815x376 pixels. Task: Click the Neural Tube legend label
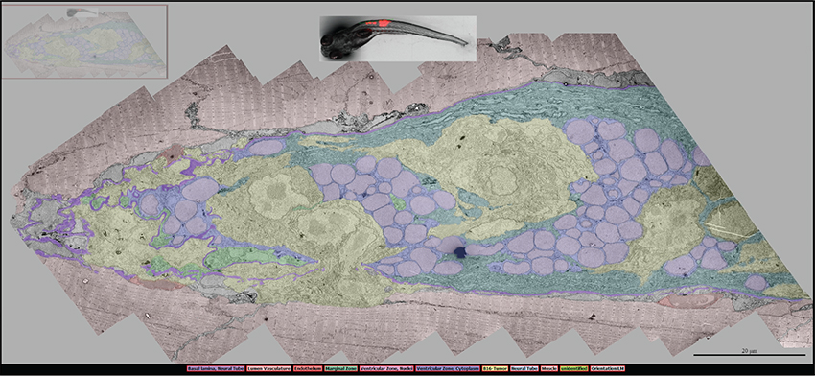[524, 368]
